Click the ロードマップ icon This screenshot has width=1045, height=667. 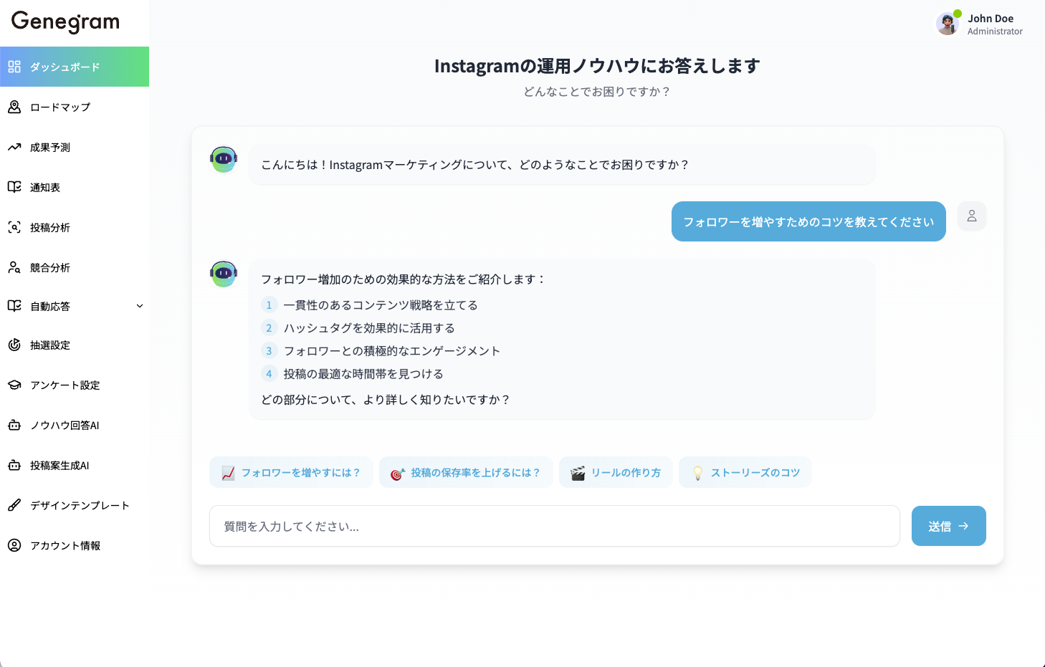coord(14,107)
